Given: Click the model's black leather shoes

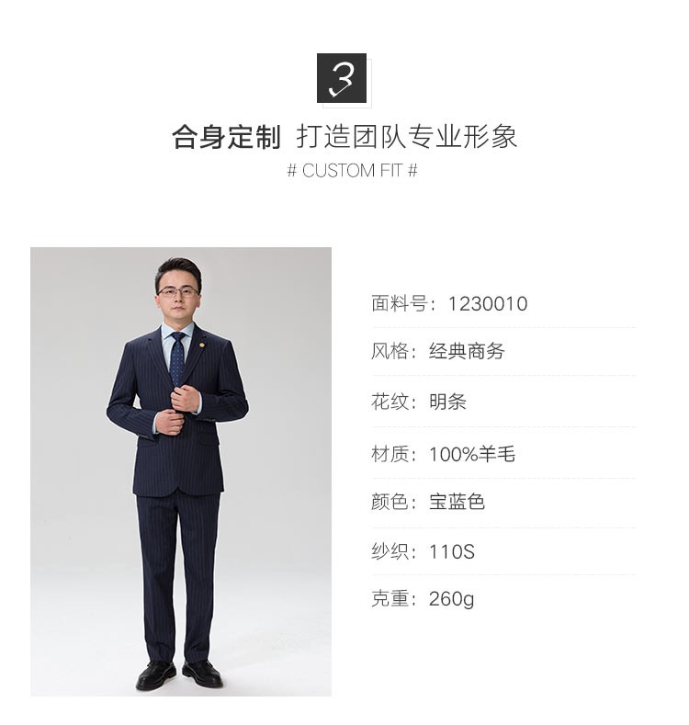Looking at the screenshot, I should pyautogui.click(x=179, y=674).
